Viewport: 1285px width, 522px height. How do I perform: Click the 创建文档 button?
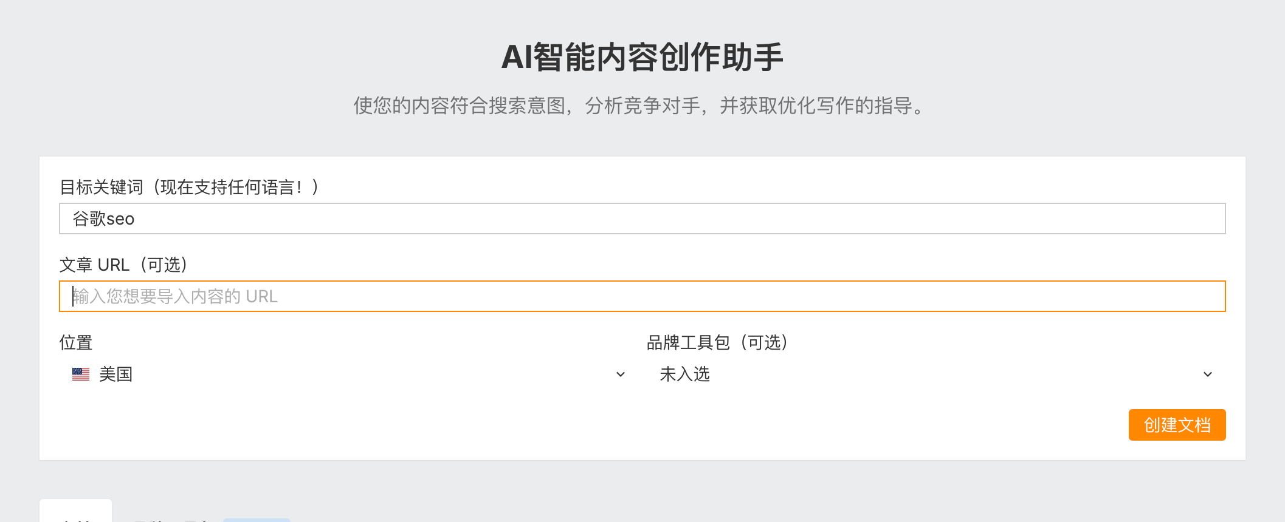coord(1177,425)
